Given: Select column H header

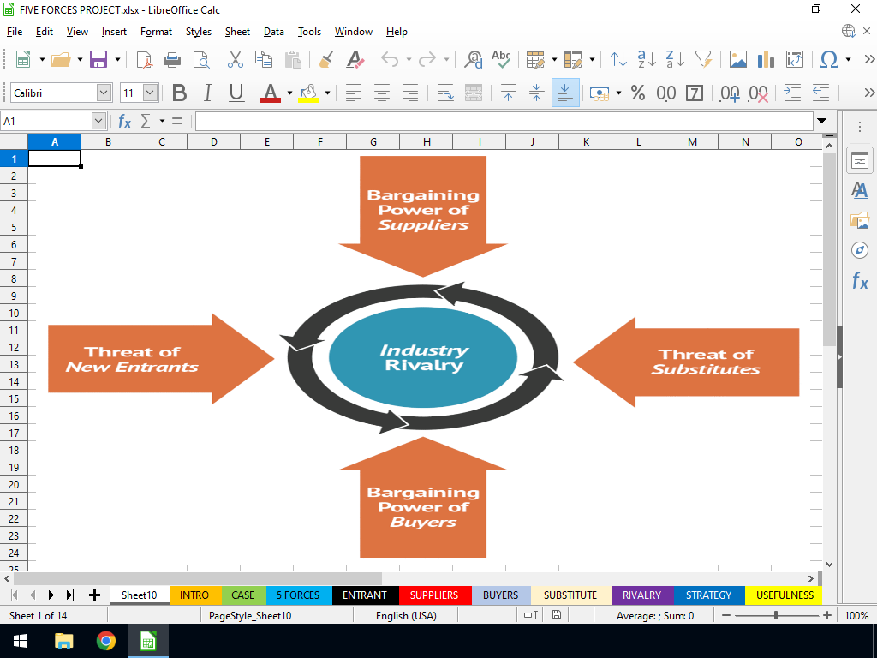Looking at the screenshot, I should click(x=427, y=142).
